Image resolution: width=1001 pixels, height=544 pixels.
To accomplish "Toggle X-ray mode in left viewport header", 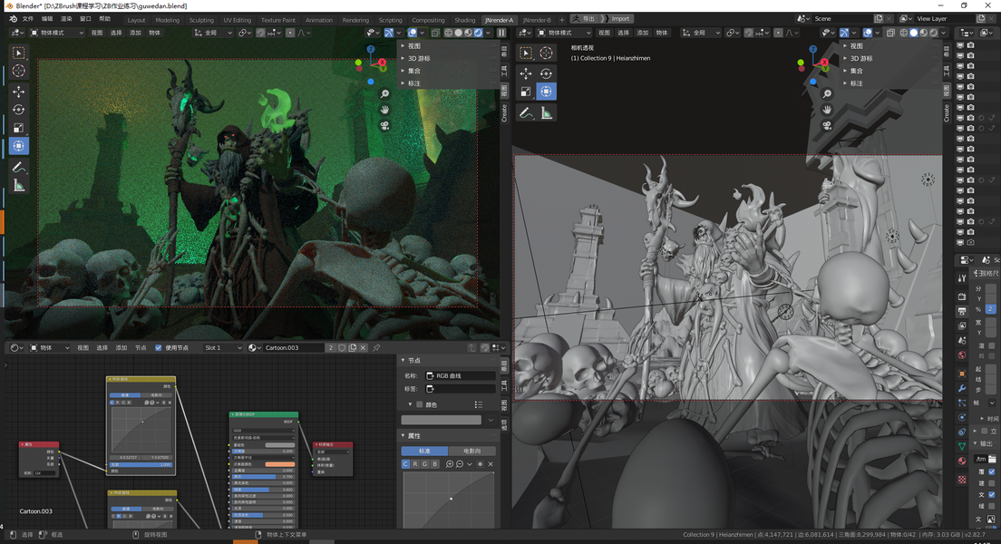I will pyautogui.click(x=435, y=33).
